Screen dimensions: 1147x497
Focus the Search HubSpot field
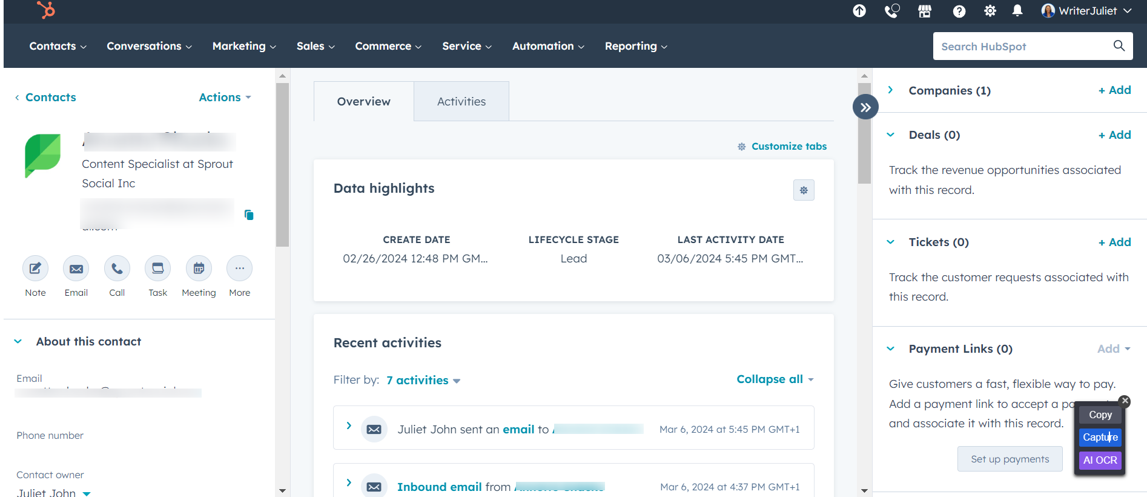pos(1033,46)
